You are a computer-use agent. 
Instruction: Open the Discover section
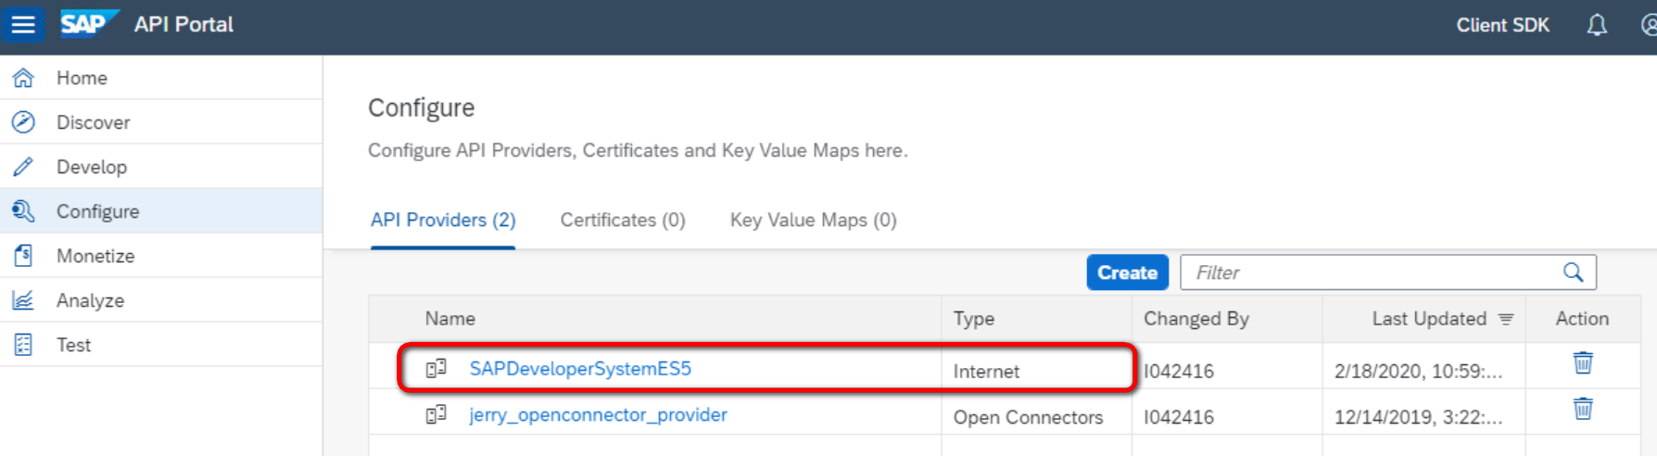point(161,122)
